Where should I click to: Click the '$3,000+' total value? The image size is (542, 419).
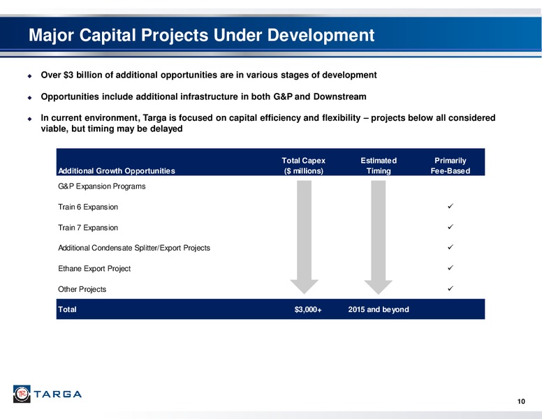(308, 309)
